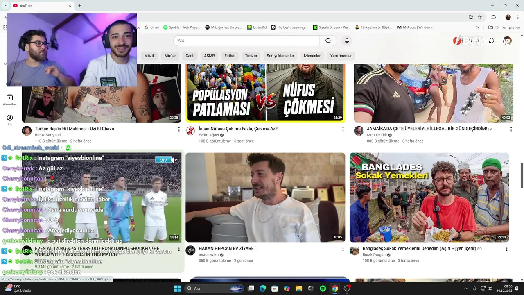Open the Windows Start menu
This screenshot has width=524, height=295.
[177, 288]
